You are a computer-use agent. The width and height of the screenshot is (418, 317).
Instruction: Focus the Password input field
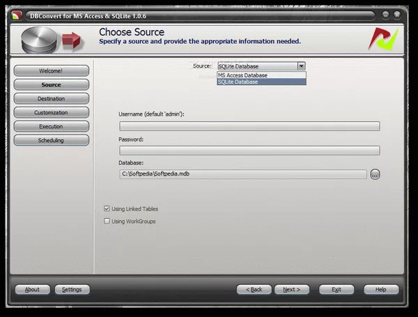(249, 150)
